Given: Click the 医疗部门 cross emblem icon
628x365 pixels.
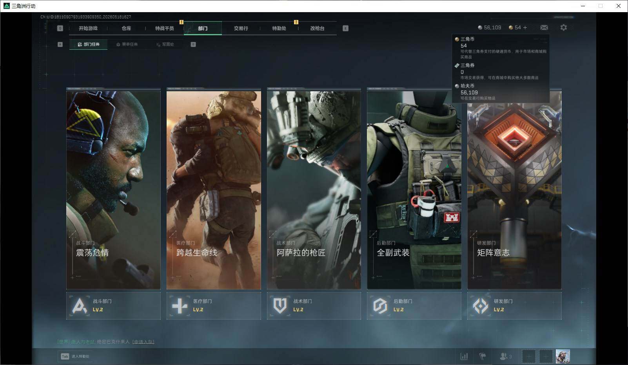Looking at the screenshot, I should pos(180,305).
